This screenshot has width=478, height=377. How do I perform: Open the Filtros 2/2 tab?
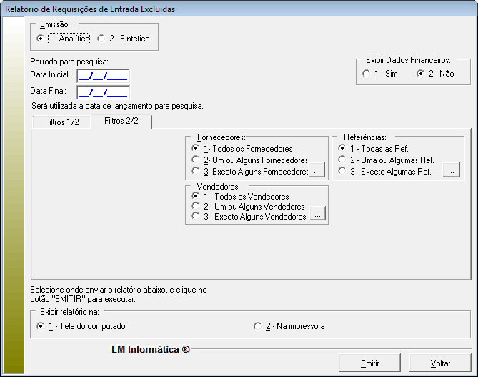tap(121, 122)
